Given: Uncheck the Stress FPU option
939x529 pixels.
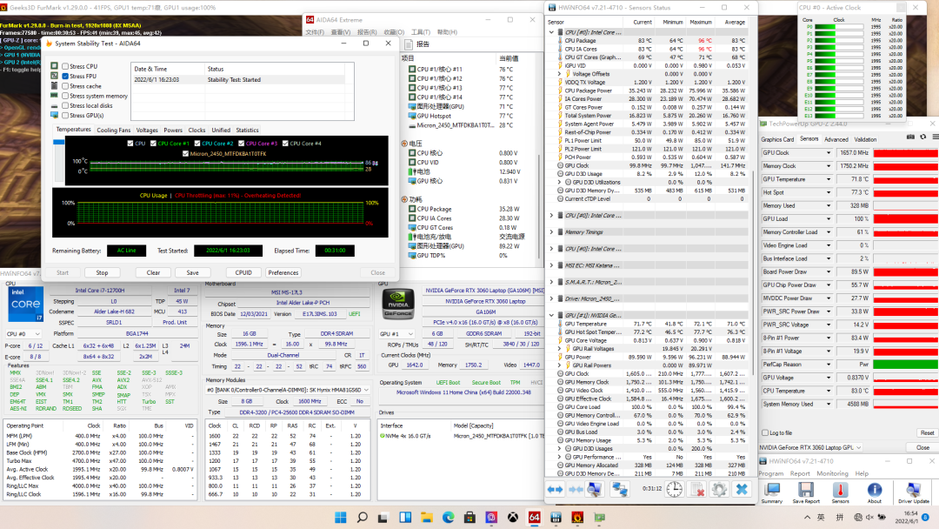Looking at the screenshot, I should (x=65, y=77).
